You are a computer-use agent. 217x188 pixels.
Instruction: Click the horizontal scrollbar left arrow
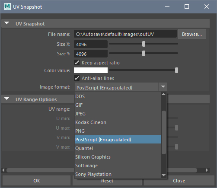pos(3,170)
